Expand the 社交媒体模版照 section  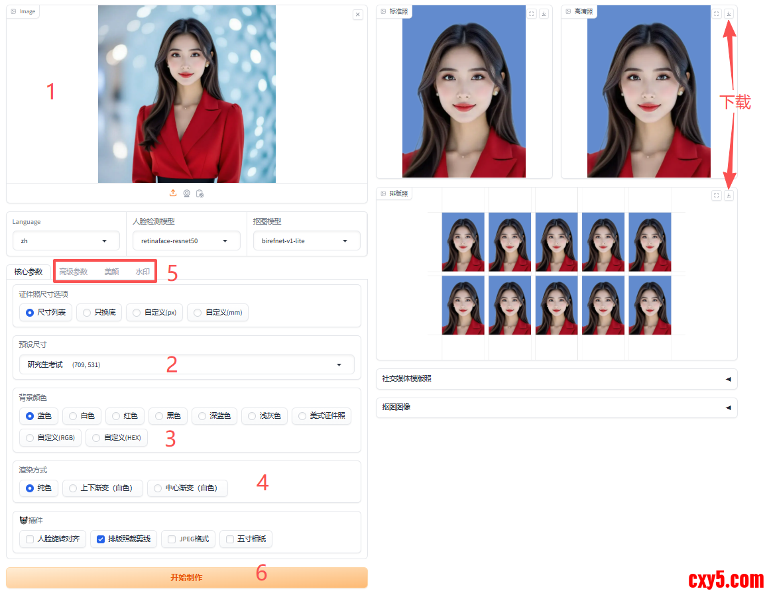coord(556,379)
